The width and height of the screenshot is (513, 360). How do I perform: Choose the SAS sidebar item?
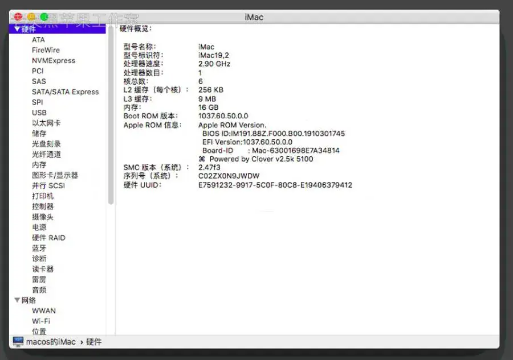[x=39, y=81]
